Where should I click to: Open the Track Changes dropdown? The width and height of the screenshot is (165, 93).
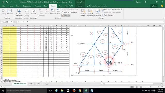[108, 15]
